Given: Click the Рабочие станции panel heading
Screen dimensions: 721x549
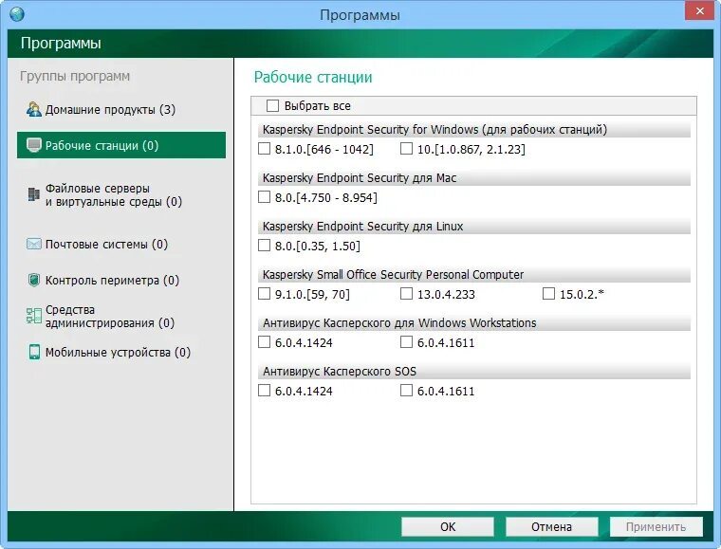Looking at the screenshot, I should coord(313,77).
